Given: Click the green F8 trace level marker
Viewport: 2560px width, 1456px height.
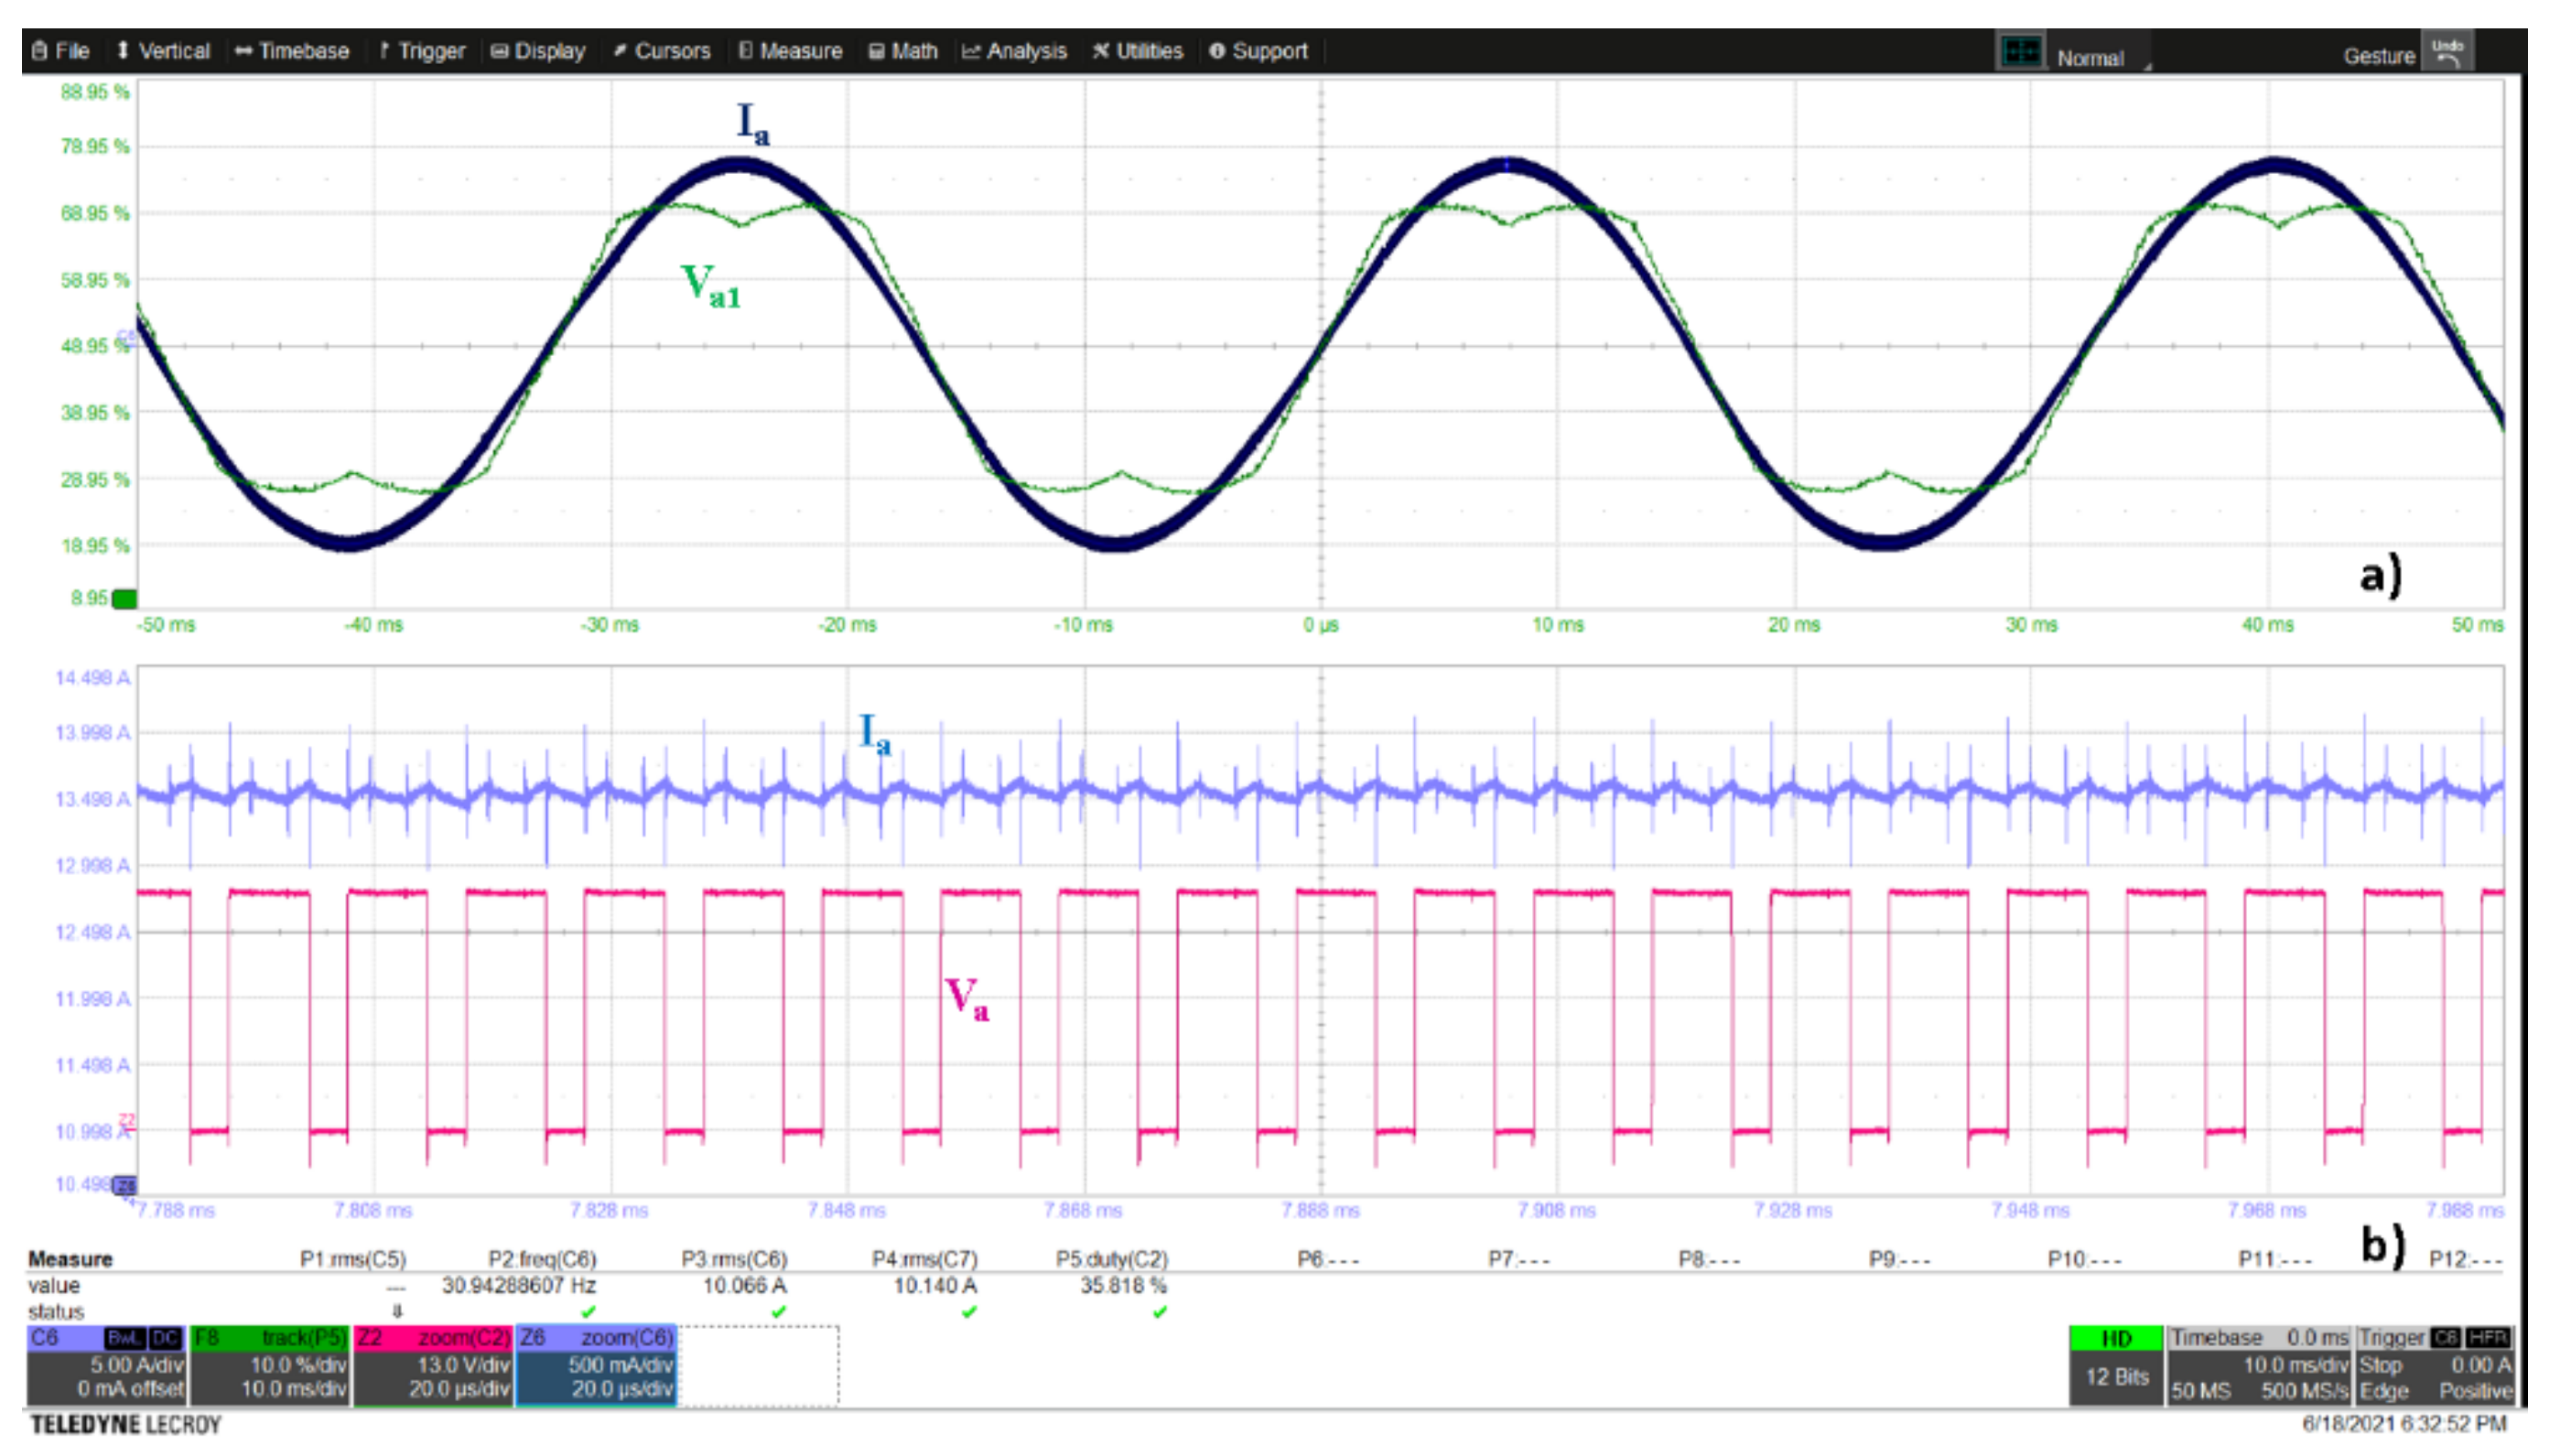Looking at the screenshot, I should pos(125,599).
